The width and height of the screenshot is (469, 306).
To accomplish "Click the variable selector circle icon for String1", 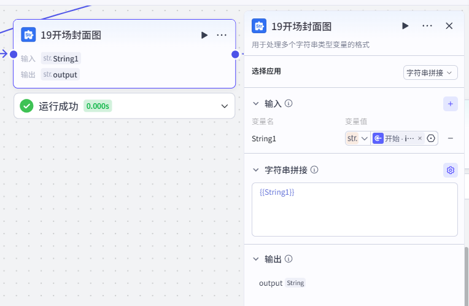I will 431,138.
